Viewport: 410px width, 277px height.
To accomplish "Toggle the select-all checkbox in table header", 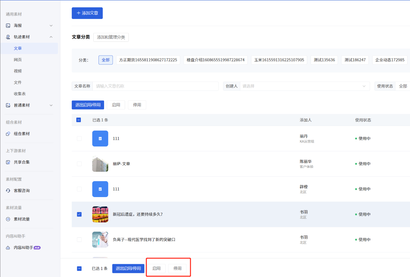I will (79, 120).
